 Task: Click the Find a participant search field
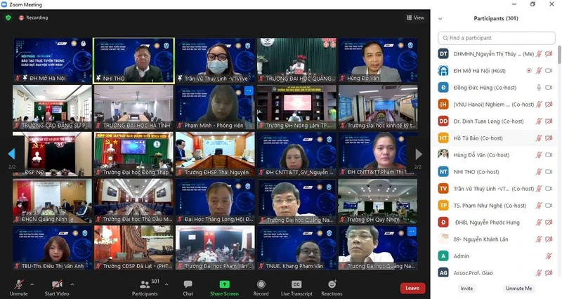click(497, 38)
